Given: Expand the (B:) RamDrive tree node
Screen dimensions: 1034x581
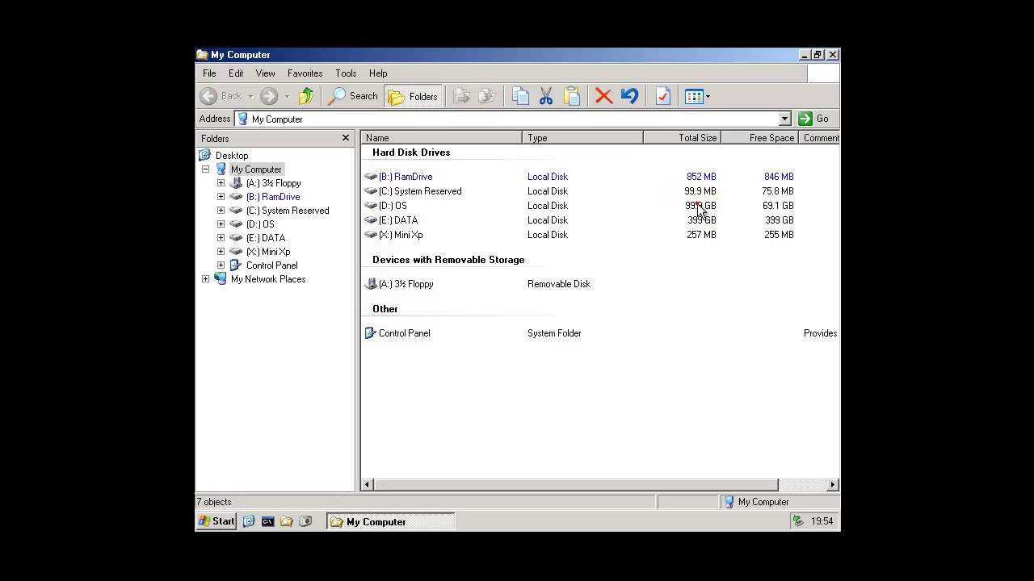Looking at the screenshot, I should pos(221,197).
